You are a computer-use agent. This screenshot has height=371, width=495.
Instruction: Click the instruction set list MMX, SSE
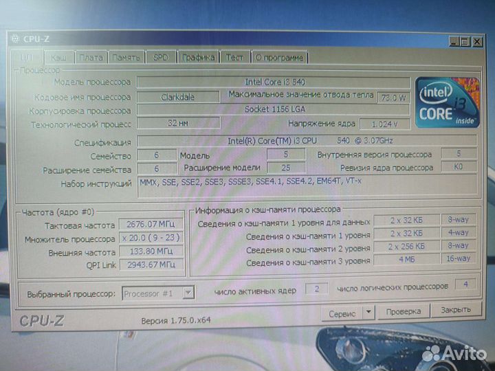pyautogui.click(x=307, y=186)
